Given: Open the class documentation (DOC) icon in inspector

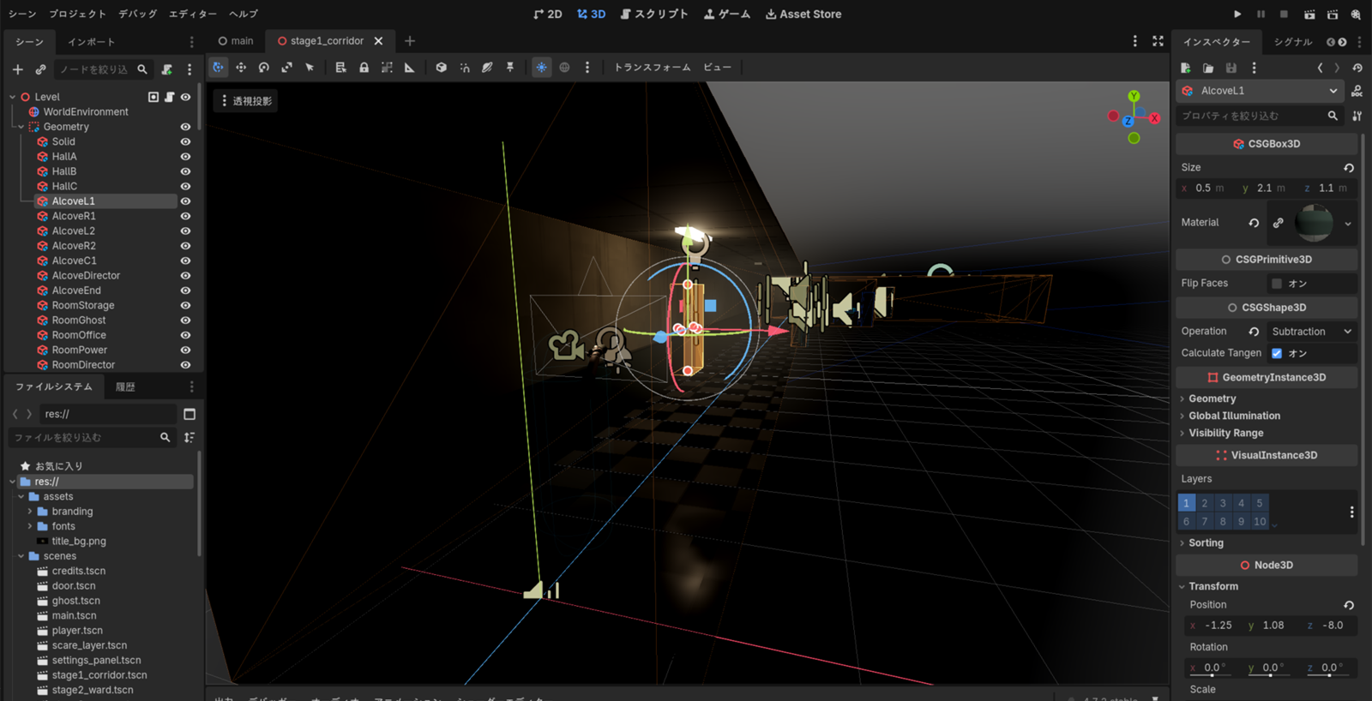Looking at the screenshot, I should tap(1357, 91).
